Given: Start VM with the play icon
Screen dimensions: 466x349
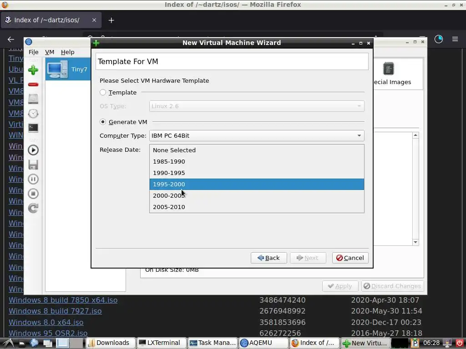Looking at the screenshot, I should coord(33,150).
